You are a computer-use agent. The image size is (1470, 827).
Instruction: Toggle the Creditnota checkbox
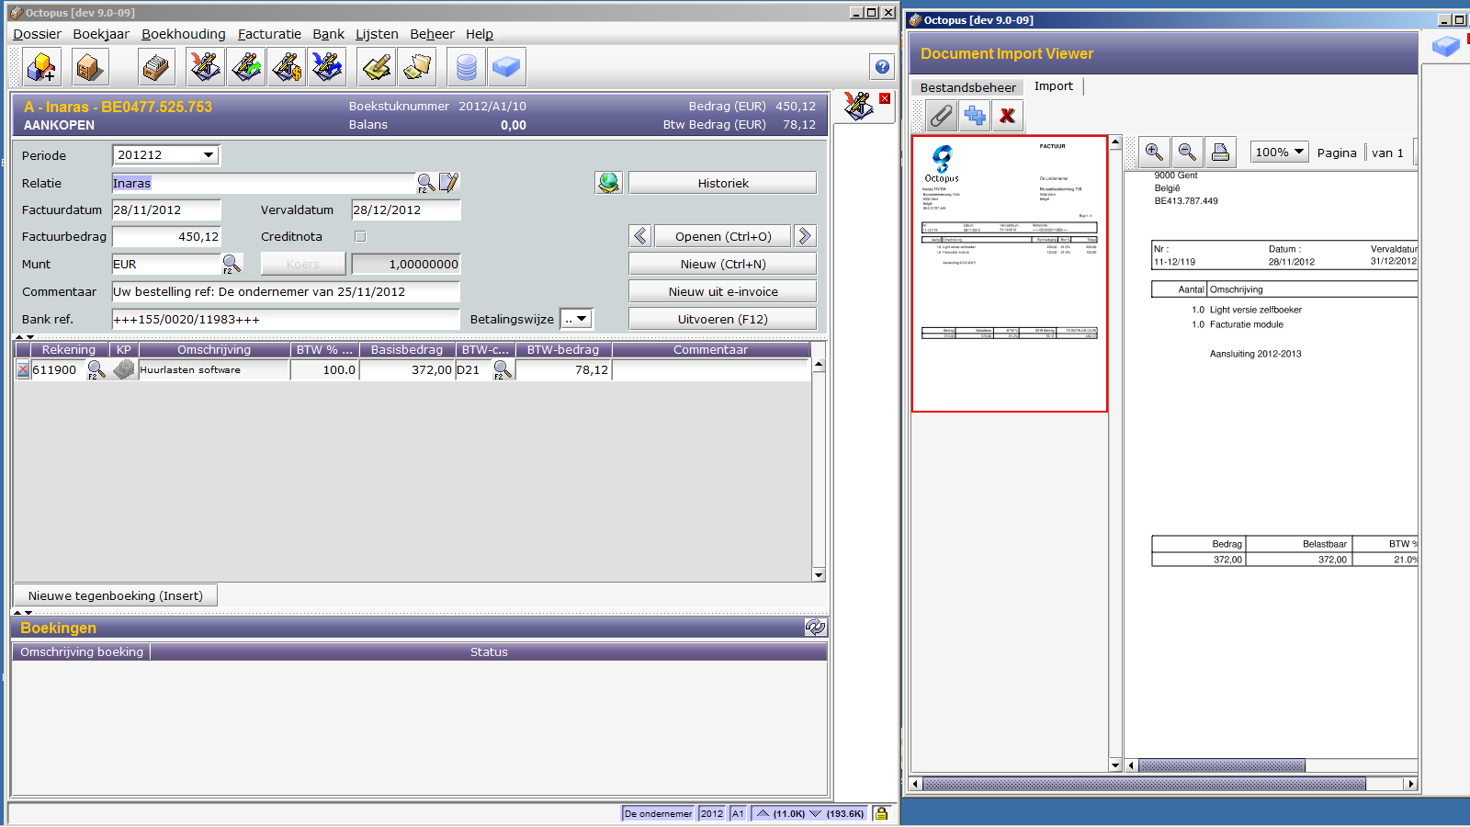click(360, 236)
